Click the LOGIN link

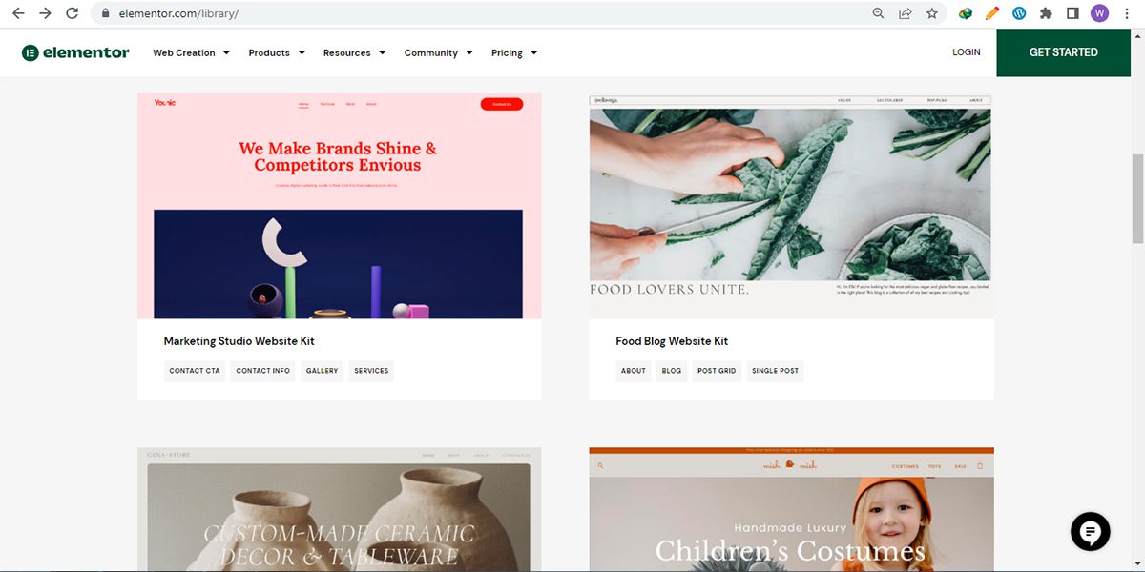(966, 52)
